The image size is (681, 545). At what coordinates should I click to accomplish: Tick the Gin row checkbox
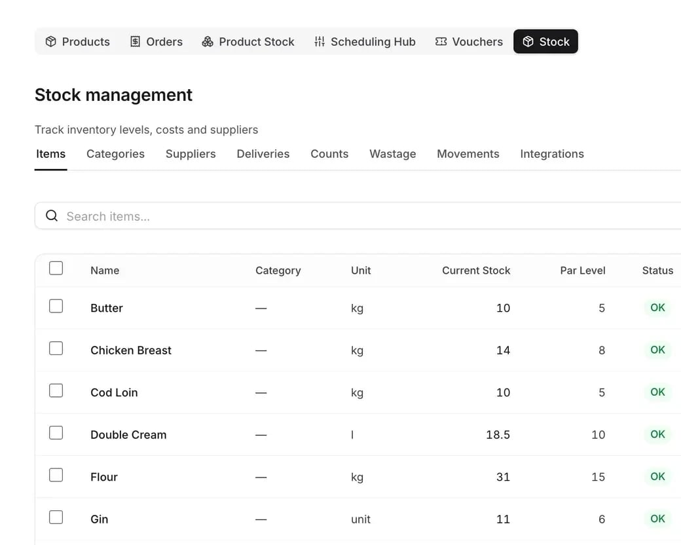click(x=56, y=517)
